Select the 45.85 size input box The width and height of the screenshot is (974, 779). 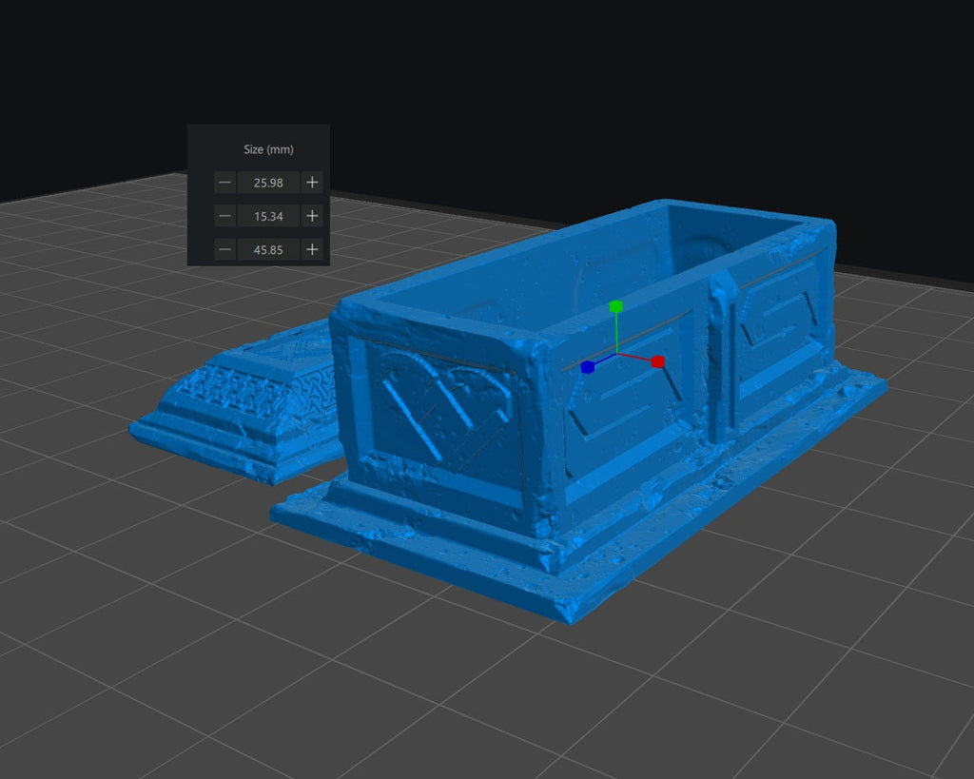268,250
